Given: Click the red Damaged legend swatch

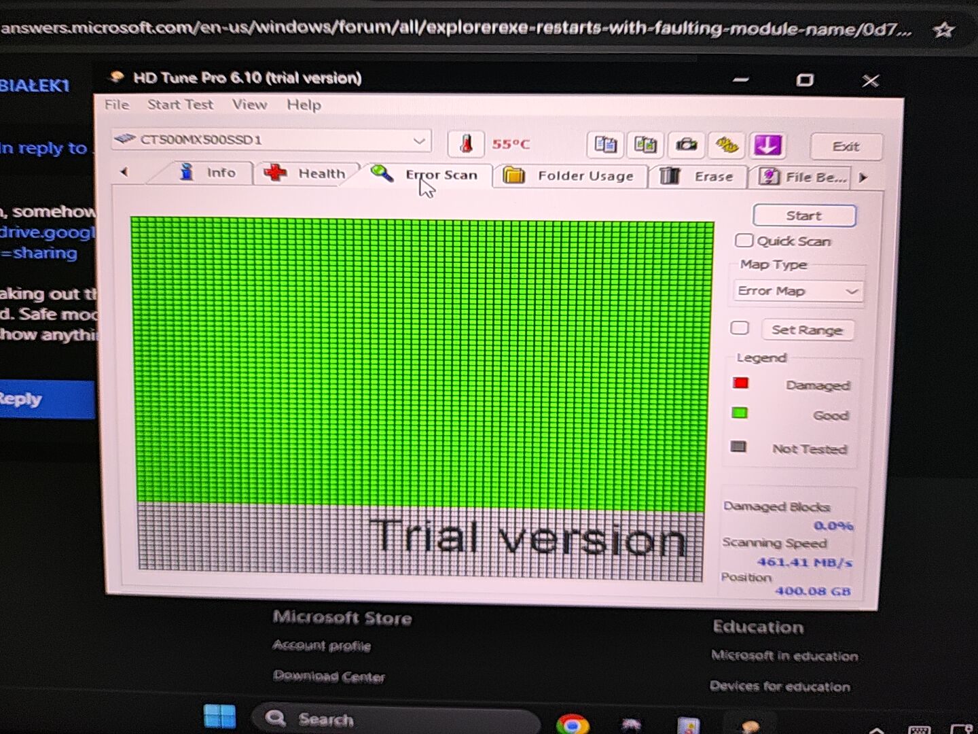Looking at the screenshot, I should coord(741,383).
